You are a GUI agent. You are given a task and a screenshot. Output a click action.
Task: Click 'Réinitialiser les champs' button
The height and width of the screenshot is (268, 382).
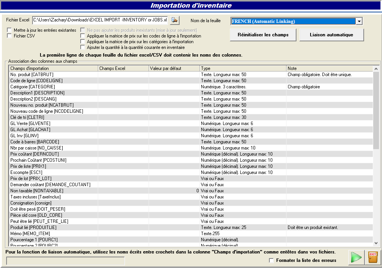(x=263, y=35)
